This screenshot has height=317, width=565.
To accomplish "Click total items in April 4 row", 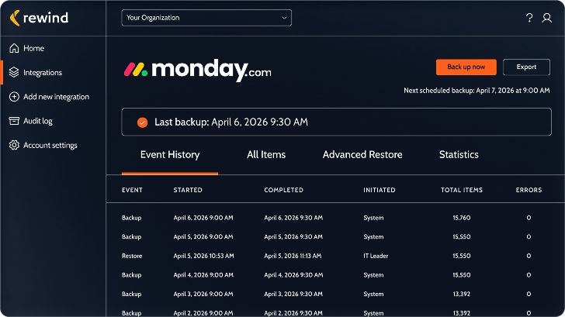I will [x=462, y=275].
